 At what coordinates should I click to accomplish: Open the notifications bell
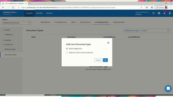tap(164, 13)
